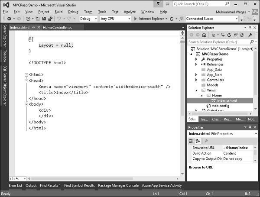Click the Open File toolbar icon
Image resolution: width=260 pixels, height=197 pixels.
click(x=38, y=19)
